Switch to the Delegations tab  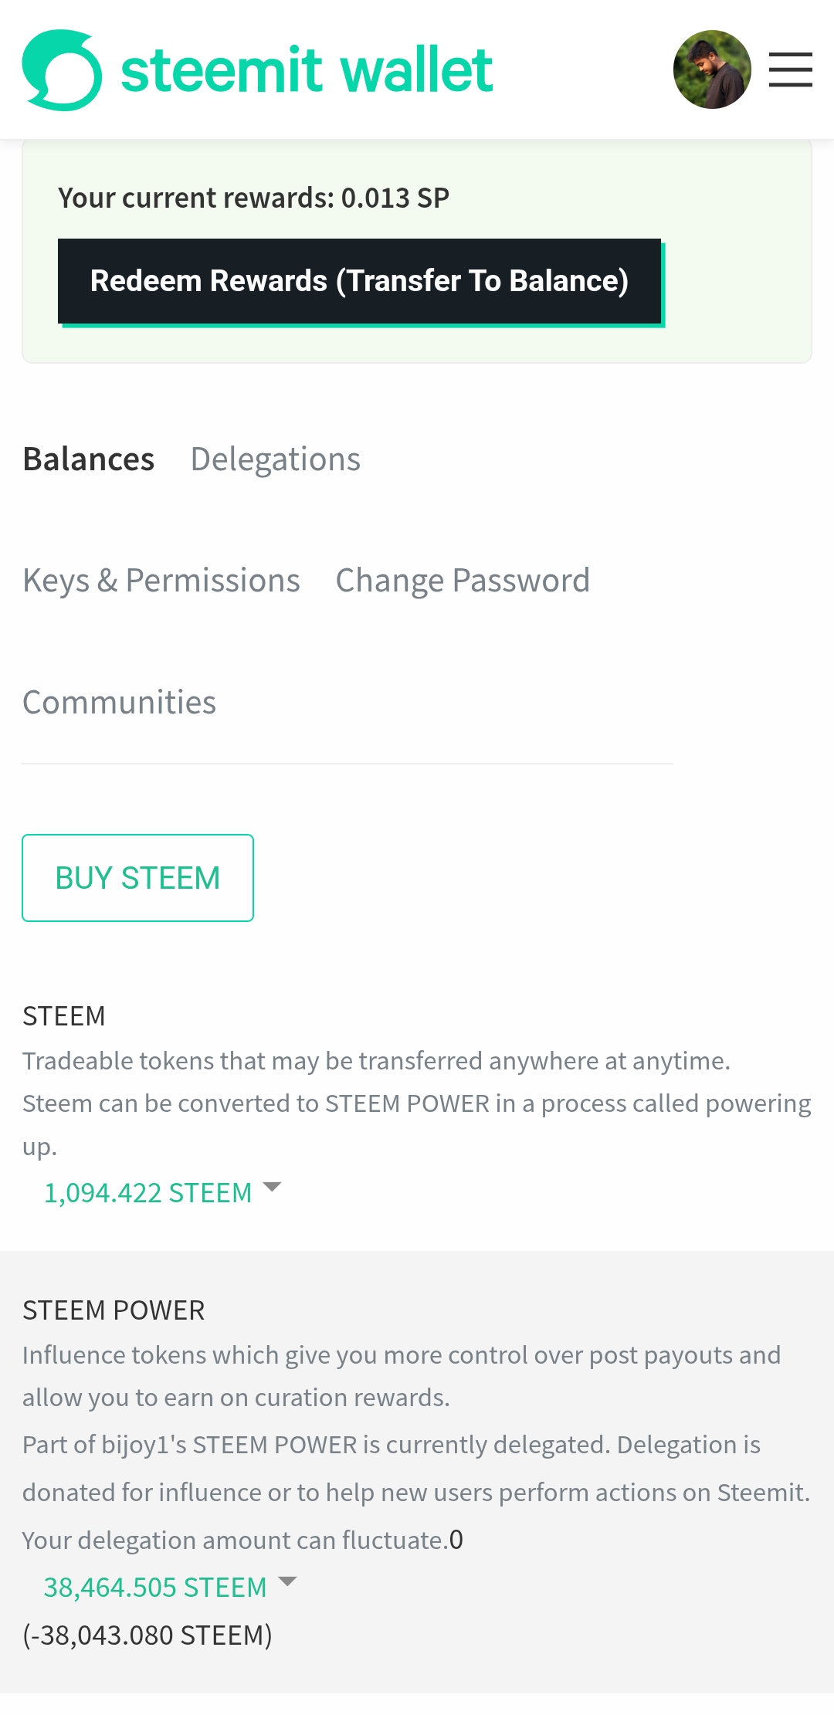click(x=276, y=459)
